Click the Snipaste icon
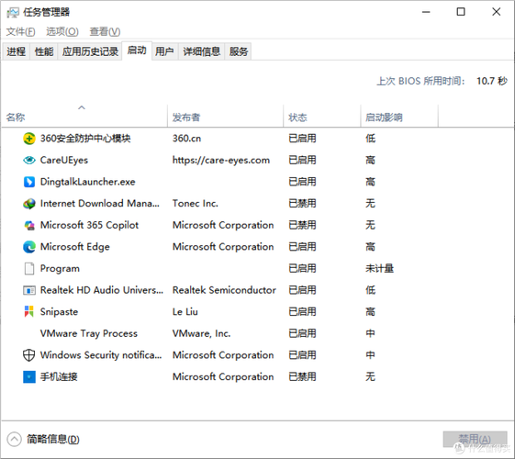This screenshot has height=459, width=515. [x=28, y=311]
